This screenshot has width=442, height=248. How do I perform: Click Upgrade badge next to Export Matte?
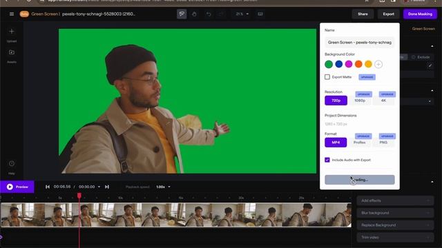tap(367, 77)
